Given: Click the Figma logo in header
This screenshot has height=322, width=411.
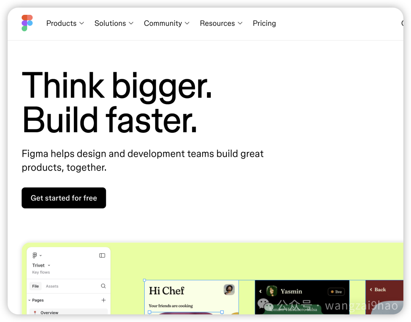Looking at the screenshot, I should point(27,23).
